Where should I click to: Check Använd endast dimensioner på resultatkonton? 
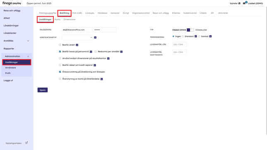click(x=60, y=58)
